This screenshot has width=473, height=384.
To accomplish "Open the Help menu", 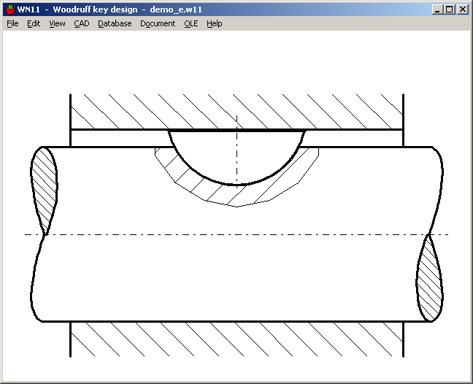I will click(x=214, y=23).
